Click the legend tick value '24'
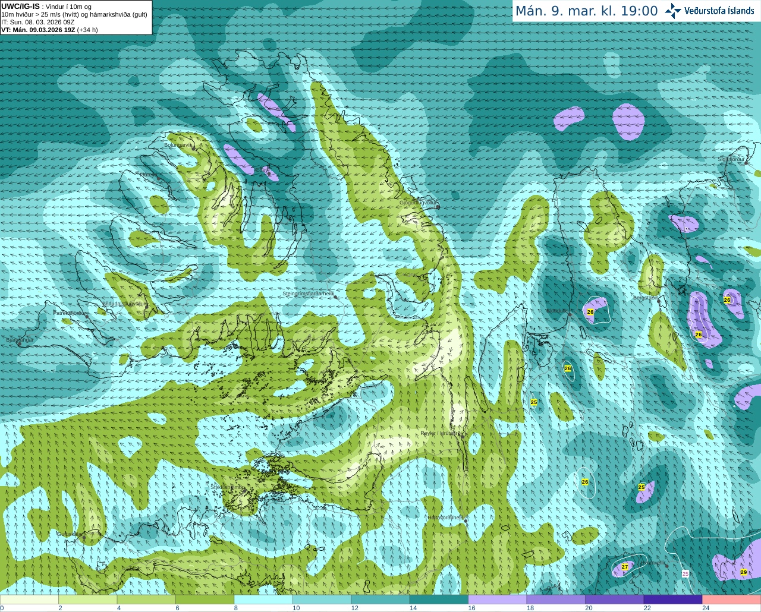The width and height of the screenshot is (761, 612). [706, 608]
